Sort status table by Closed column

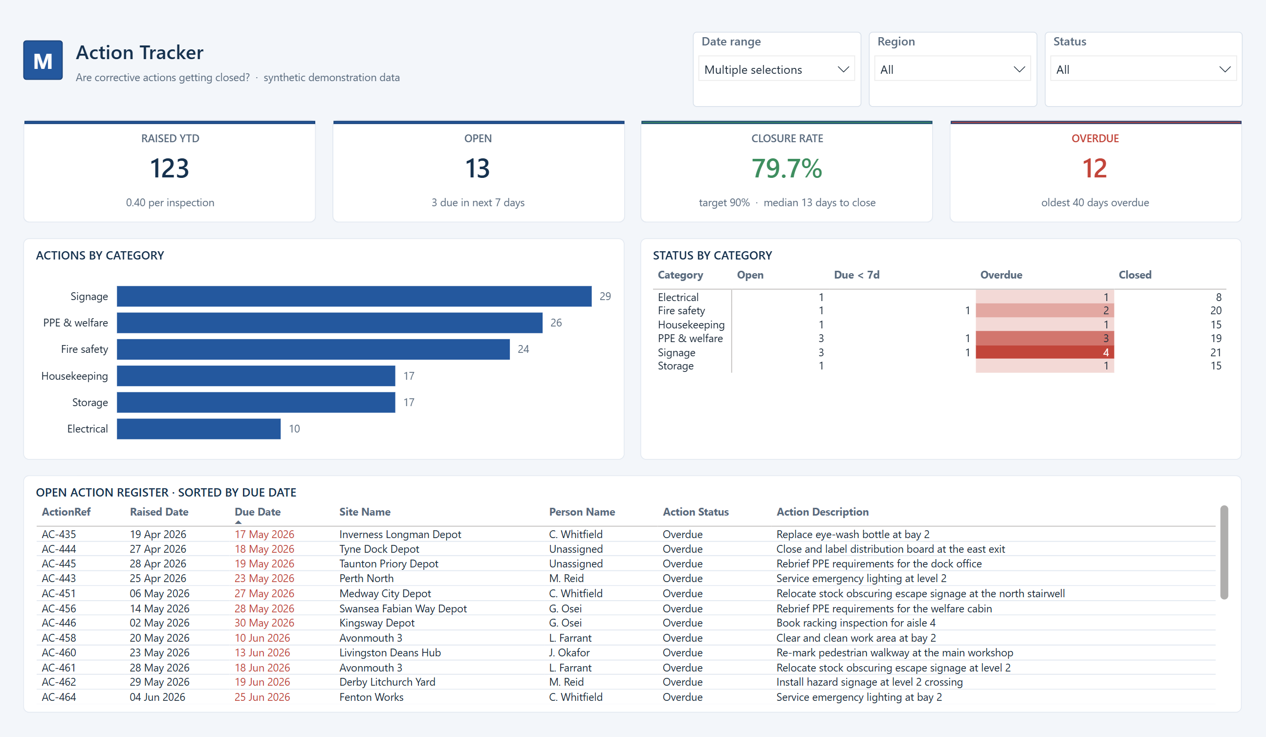click(1135, 275)
